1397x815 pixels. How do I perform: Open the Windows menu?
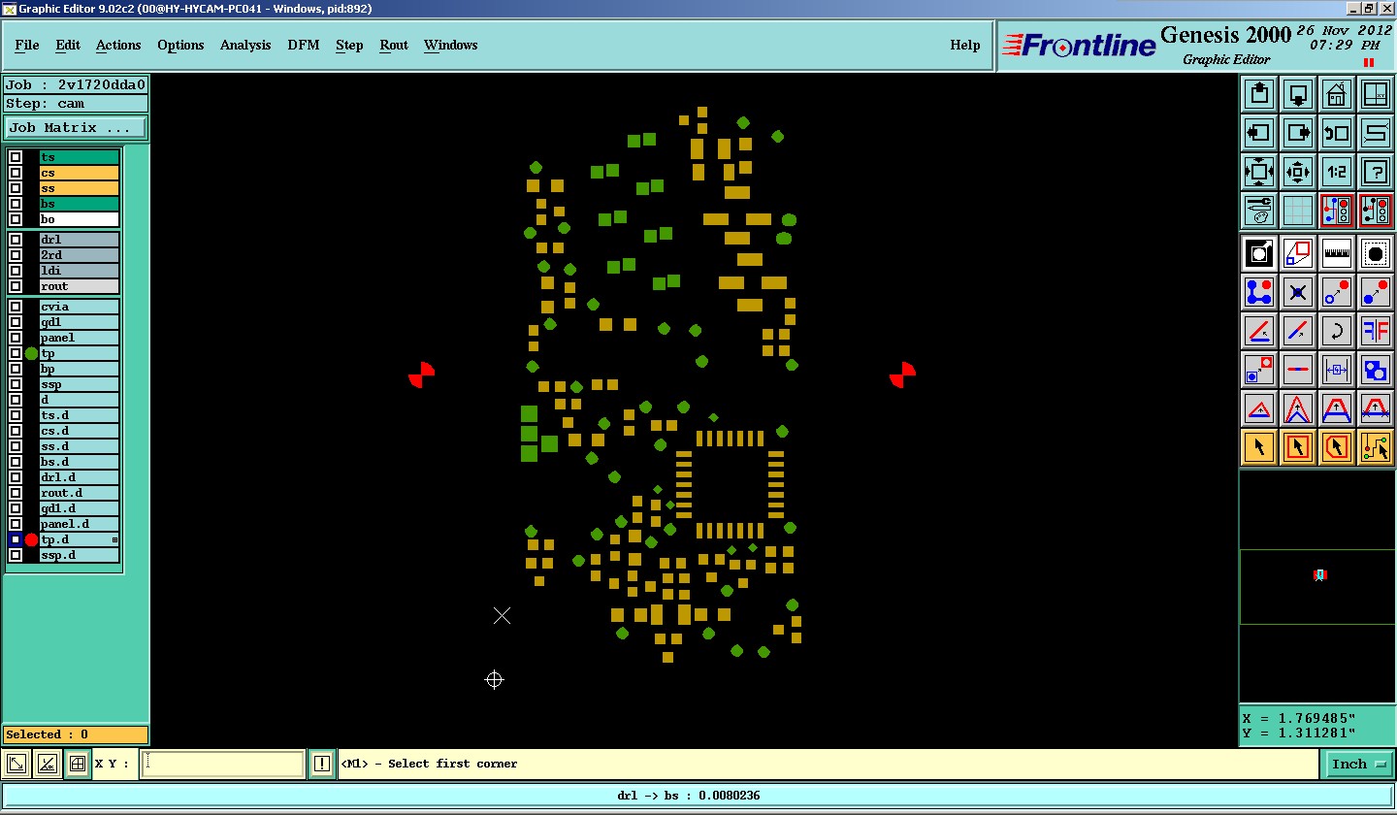pyautogui.click(x=451, y=45)
